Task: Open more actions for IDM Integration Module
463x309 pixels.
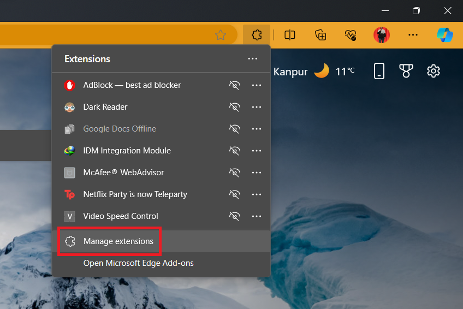Action: pos(257,151)
